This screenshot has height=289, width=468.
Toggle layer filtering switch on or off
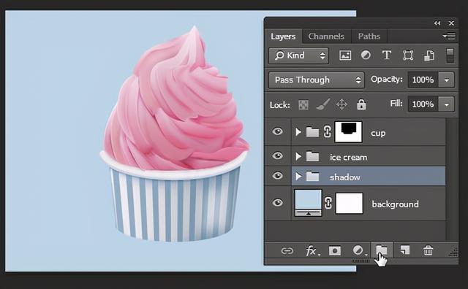[450, 55]
